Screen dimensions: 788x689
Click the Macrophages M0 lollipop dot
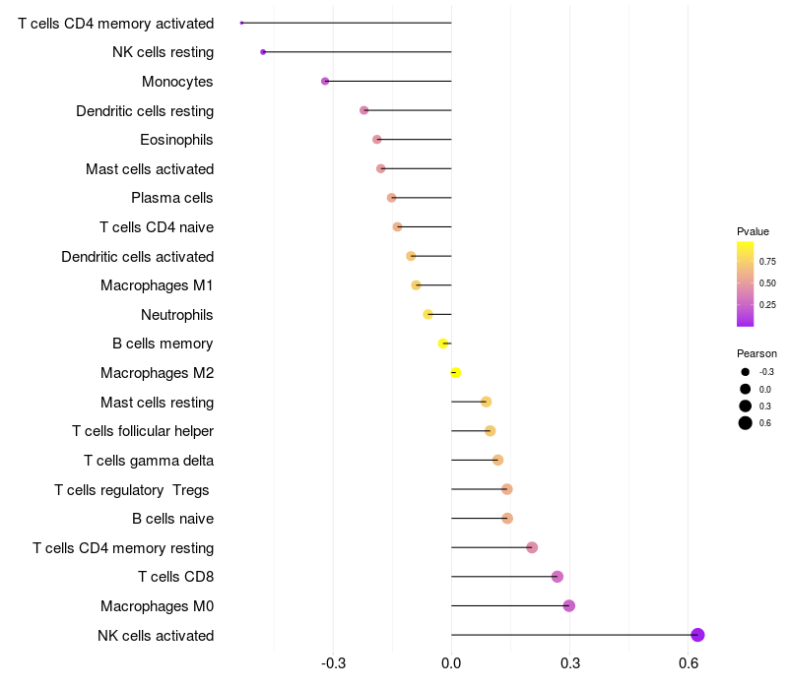pyautogui.click(x=569, y=605)
